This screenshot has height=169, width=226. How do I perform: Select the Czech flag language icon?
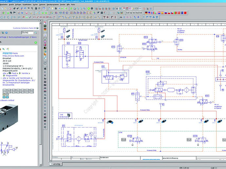tap(172, 13)
